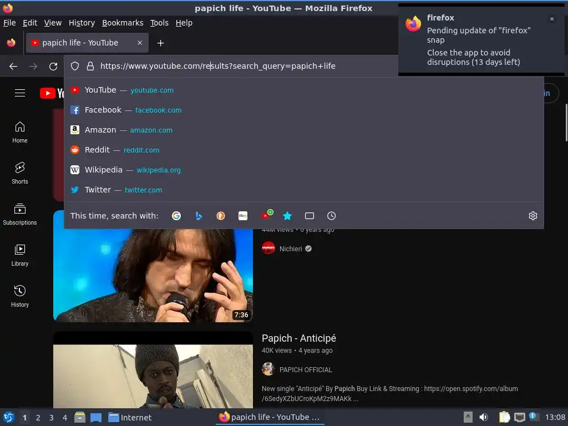Click the browser forward arrow
This screenshot has height=426, width=568.
click(x=33, y=67)
